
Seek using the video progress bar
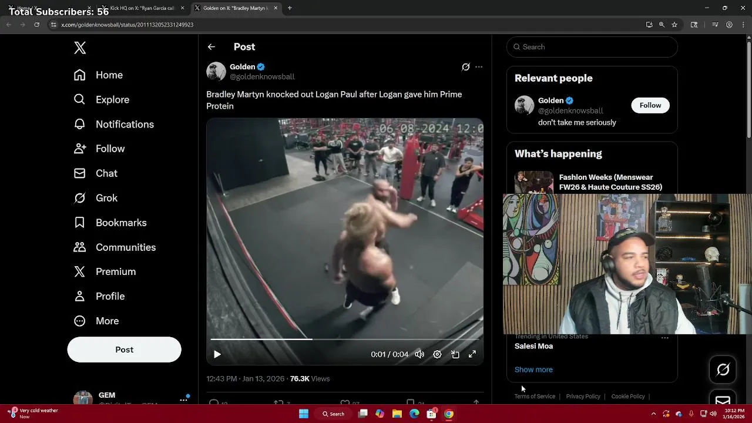coord(345,339)
